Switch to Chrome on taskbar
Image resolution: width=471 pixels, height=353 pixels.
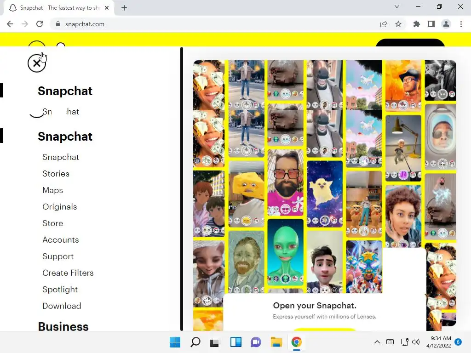pyautogui.click(x=297, y=342)
